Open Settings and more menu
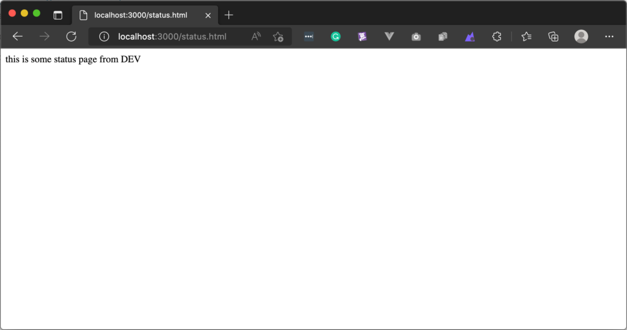The height and width of the screenshot is (330, 627). [x=609, y=37]
